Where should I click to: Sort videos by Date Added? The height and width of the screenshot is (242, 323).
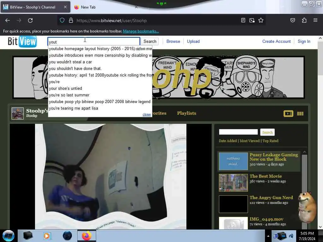[228, 141]
